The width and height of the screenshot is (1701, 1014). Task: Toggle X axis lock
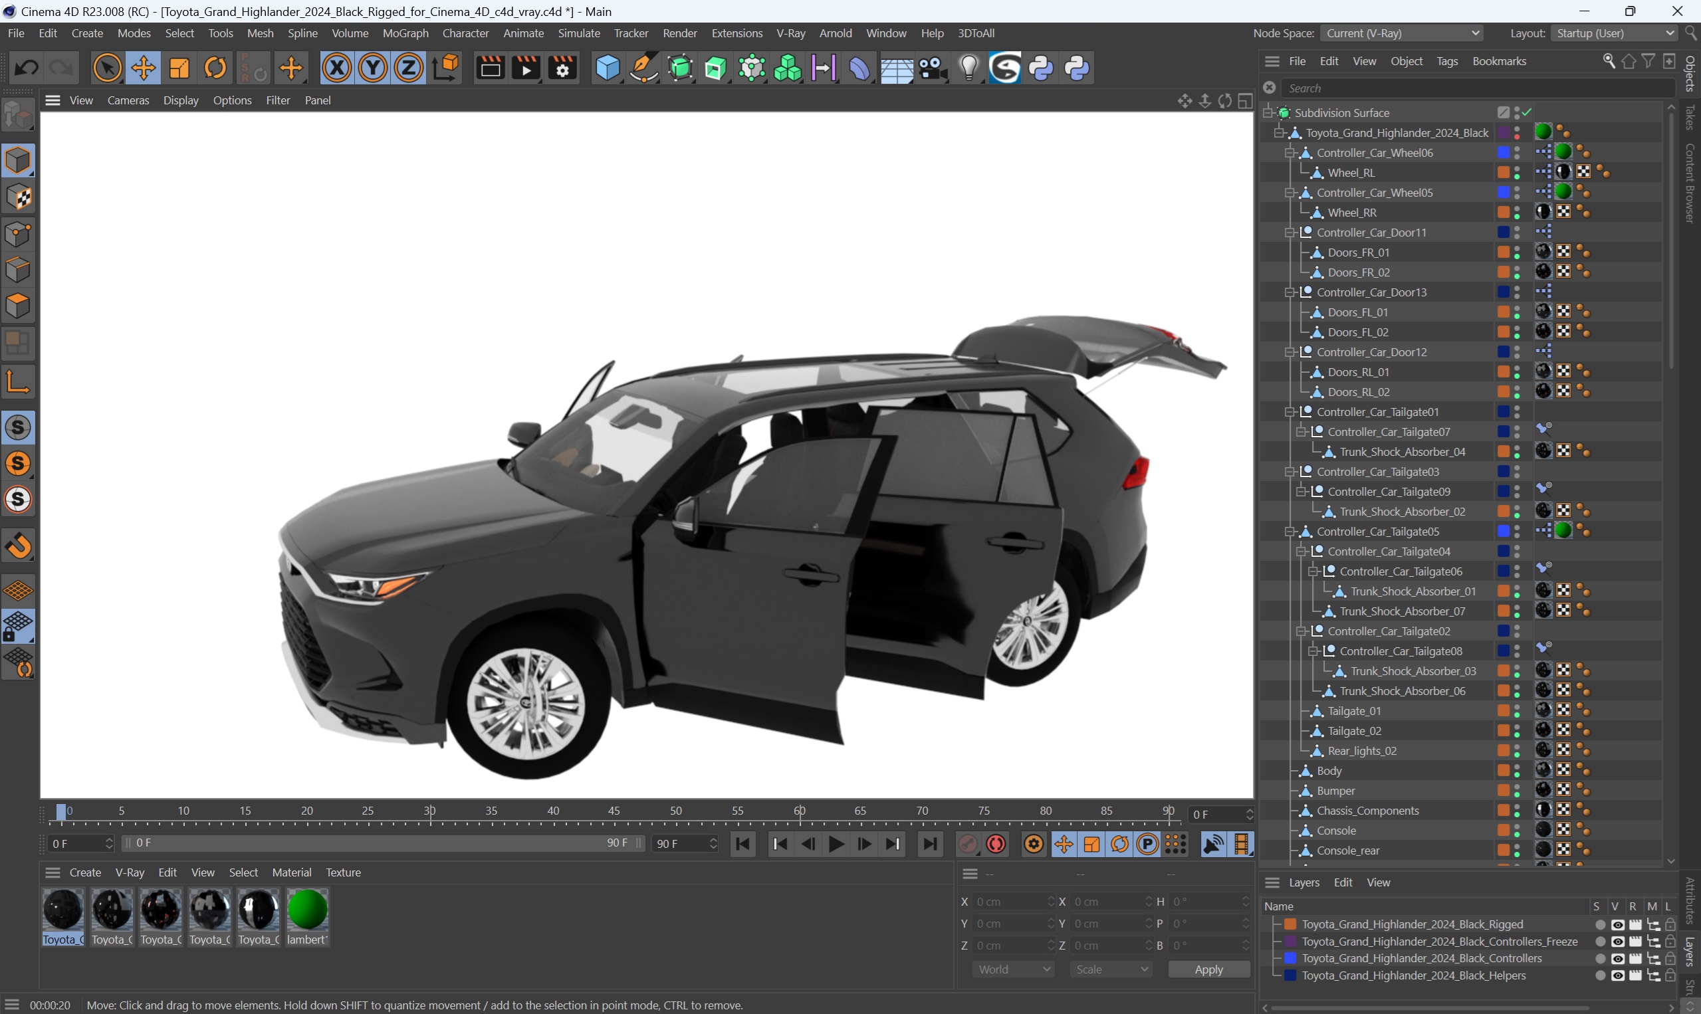(x=337, y=68)
